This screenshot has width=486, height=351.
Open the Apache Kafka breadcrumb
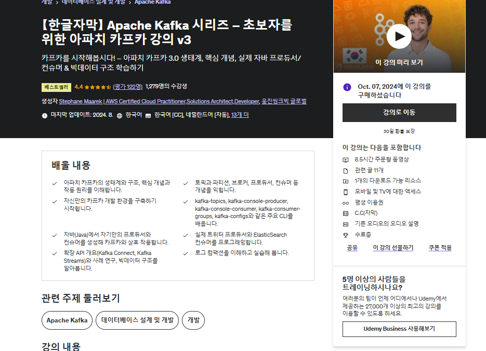152,2
